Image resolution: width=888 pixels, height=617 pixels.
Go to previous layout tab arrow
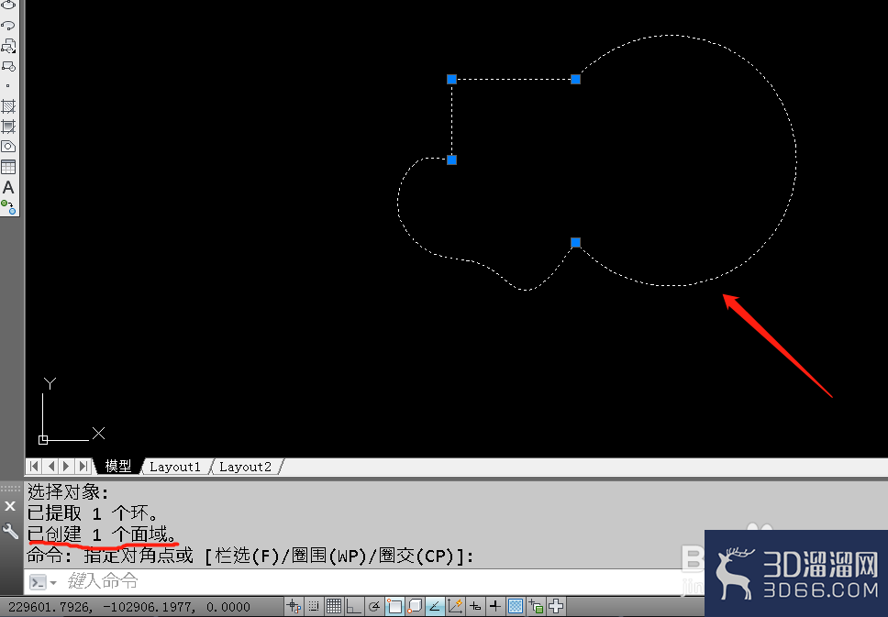click(51, 466)
